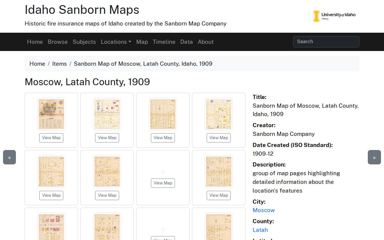Click View Map on first row's third card
The height and width of the screenshot is (240, 384).
point(163,138)
